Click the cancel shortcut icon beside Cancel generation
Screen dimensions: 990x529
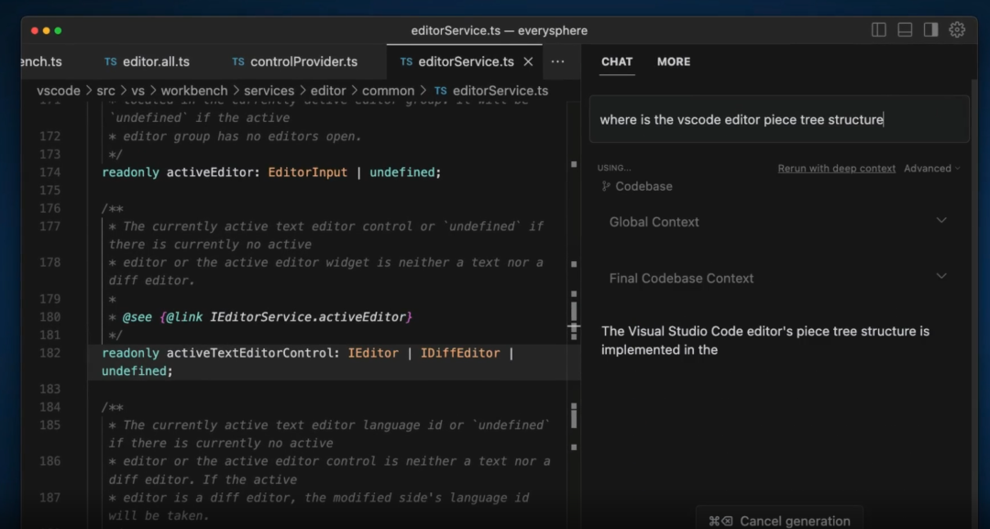click(720, 521)
